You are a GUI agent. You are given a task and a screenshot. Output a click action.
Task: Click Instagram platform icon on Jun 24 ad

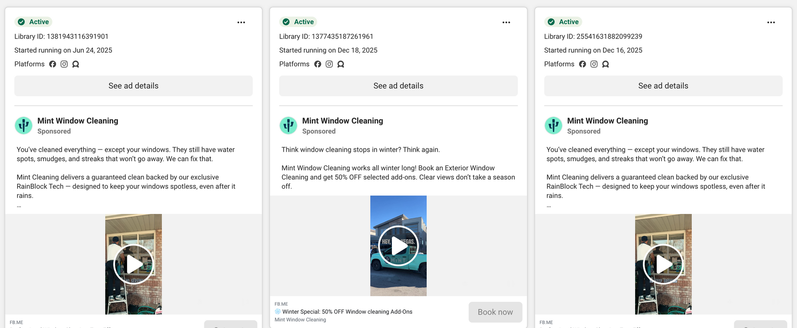tap(64, 64)
